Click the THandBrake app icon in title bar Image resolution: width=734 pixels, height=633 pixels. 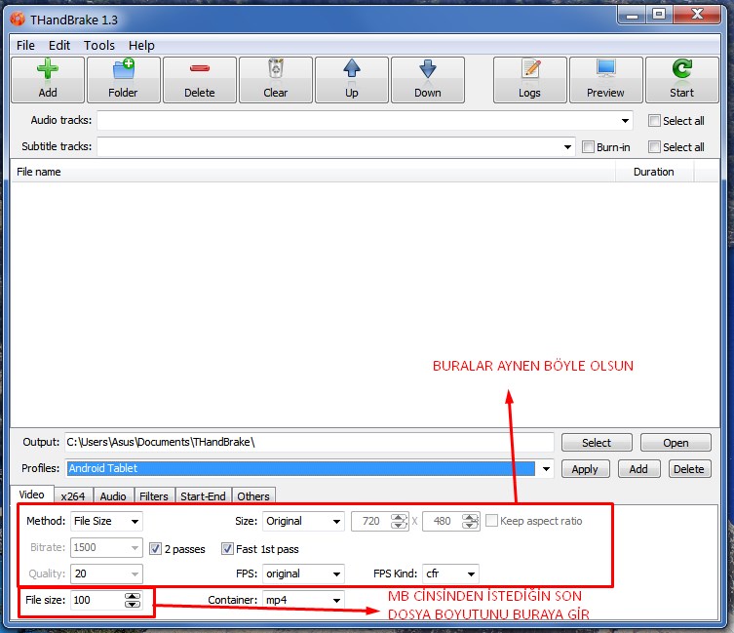point(18,20)
